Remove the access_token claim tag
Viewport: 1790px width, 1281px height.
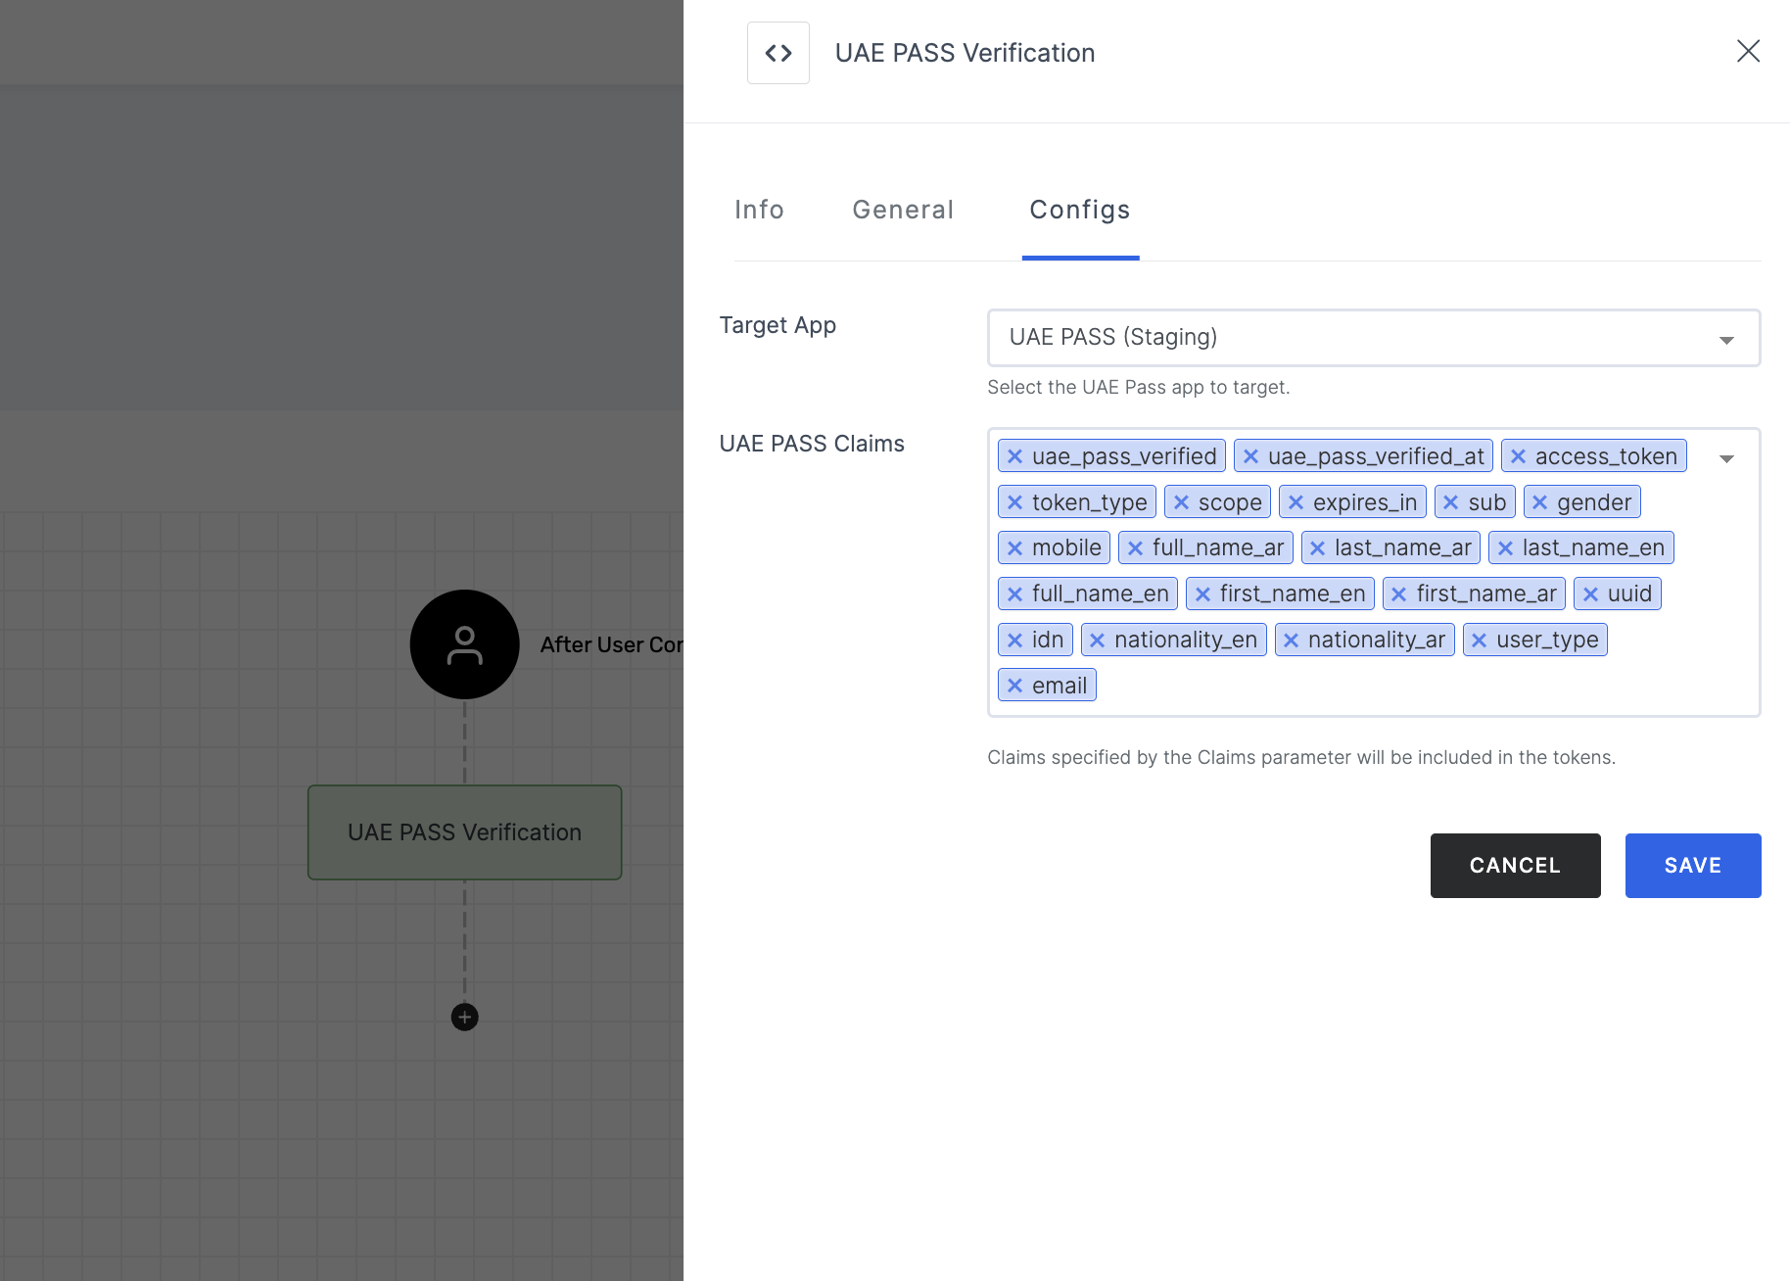point(1519,456)
